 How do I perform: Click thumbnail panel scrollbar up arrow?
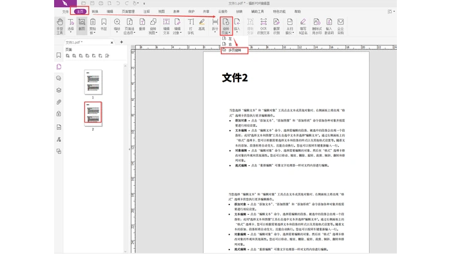point(125,66)
